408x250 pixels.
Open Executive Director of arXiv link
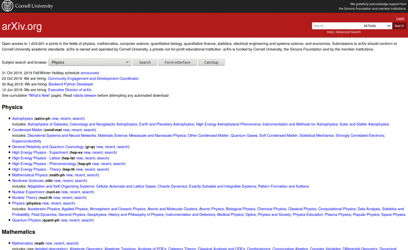70,90
